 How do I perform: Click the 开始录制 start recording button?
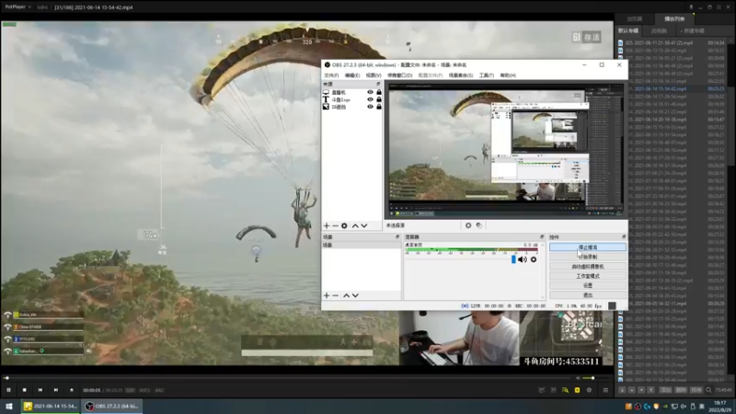point(588,257)
